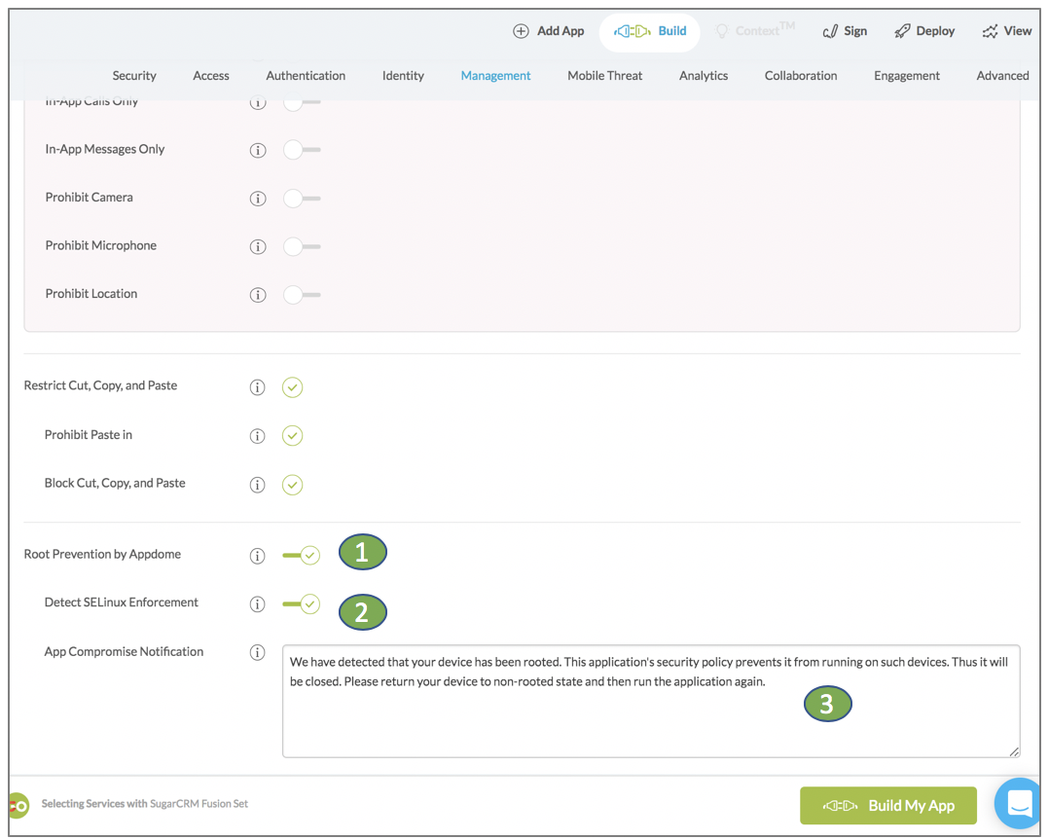
Task: Click info icon for Root Prevention by Appdome
Action: click(258, 556)
